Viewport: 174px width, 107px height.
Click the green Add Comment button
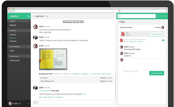[156, 73]
